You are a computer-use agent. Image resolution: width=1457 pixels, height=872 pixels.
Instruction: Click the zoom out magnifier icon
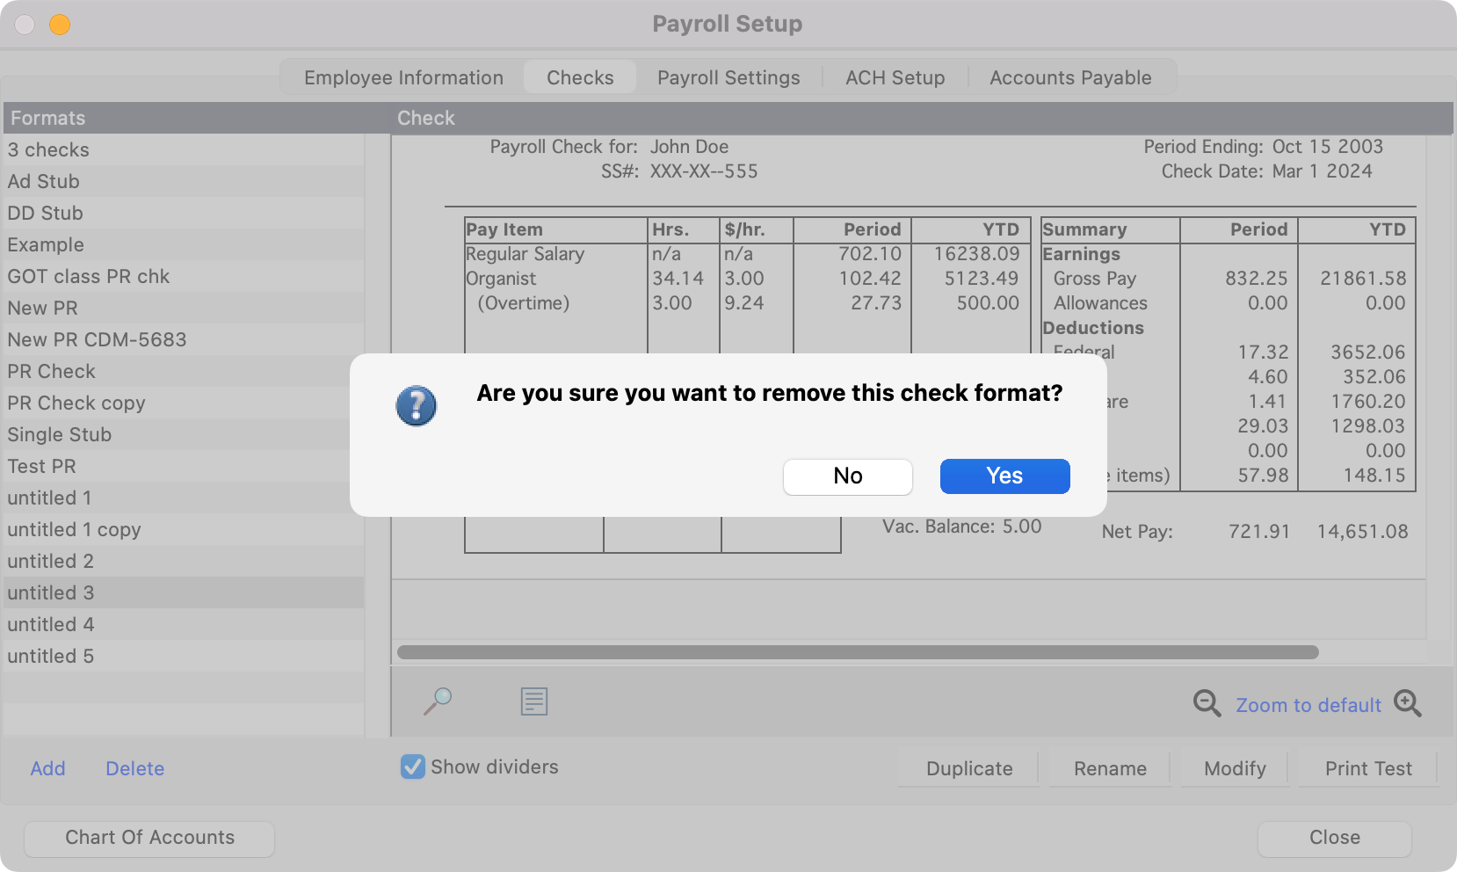point(1207,703)
